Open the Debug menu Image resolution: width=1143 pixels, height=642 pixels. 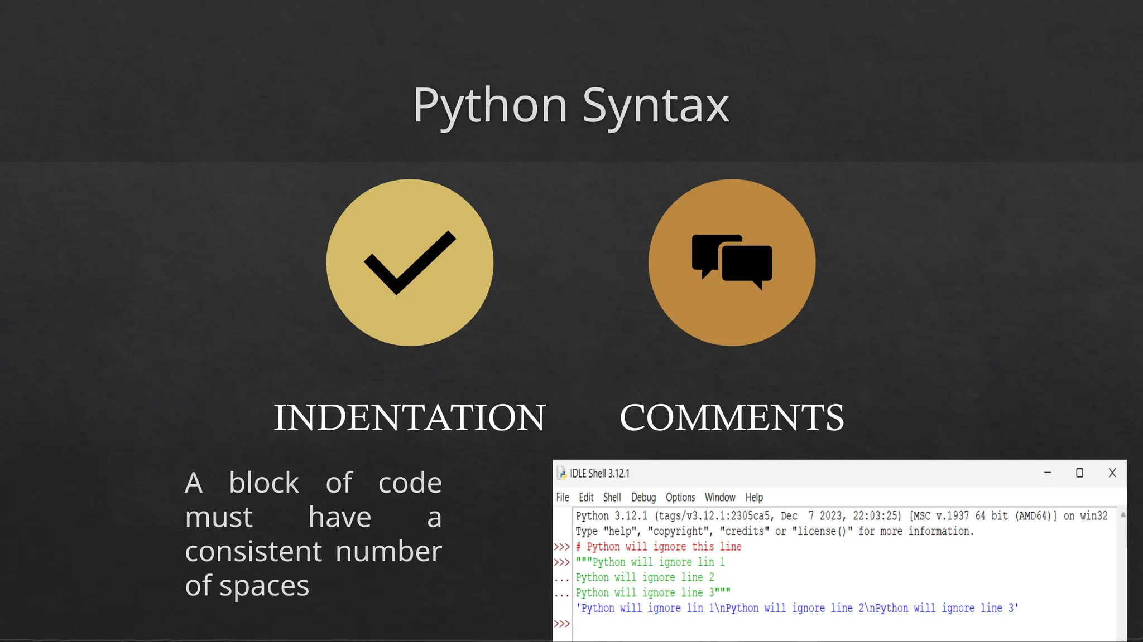point(643,497)
